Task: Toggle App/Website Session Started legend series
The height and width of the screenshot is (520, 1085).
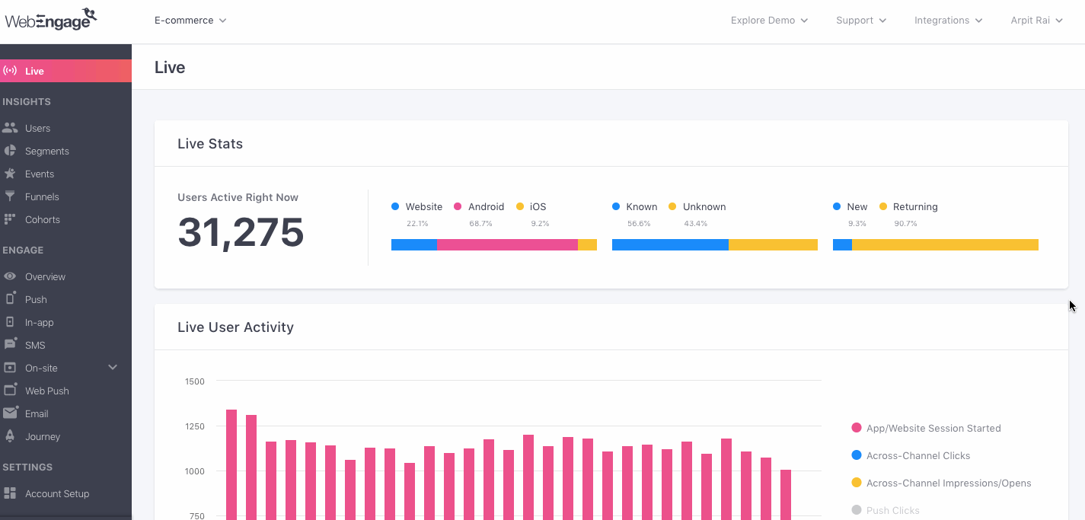Action: coord(933,428)
